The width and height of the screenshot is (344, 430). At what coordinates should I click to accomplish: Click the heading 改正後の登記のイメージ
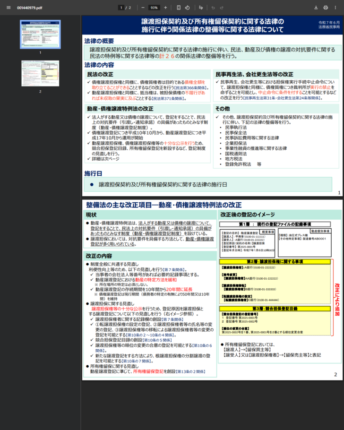click(x=248, y=215)
